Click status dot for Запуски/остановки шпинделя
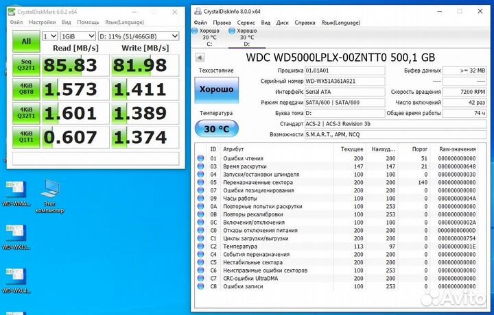 tap(200, 174)
